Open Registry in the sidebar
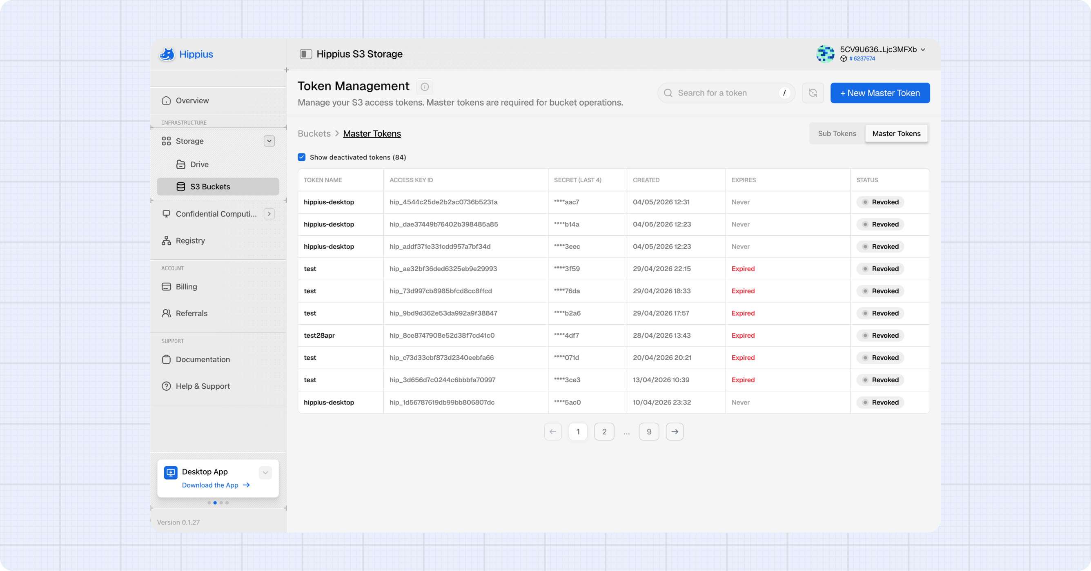The height and width of the screenshot is (571, 1091). pos(218,241)
